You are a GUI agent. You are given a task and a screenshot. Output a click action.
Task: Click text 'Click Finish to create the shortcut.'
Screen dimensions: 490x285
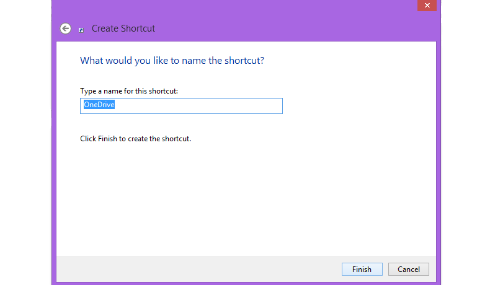(135, 139)
